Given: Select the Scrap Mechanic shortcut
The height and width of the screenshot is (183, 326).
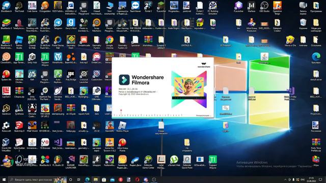Looking at the screenshot, I should point(96,25).
